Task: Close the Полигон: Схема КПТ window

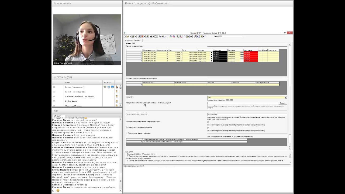Action: (290, 33)
